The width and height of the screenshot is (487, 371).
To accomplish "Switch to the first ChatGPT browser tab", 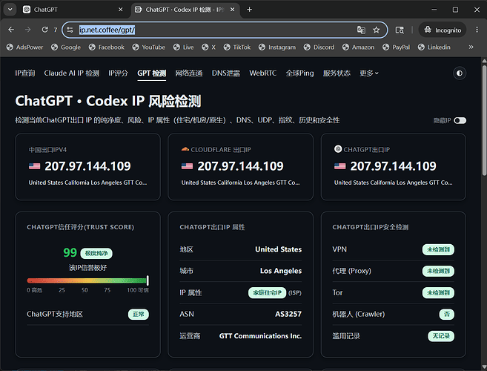I will tap(73, 10).
